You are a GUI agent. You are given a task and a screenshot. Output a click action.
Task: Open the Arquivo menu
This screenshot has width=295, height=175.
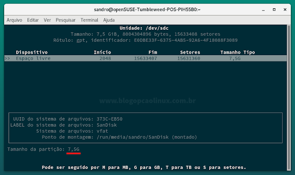(14, 20)
